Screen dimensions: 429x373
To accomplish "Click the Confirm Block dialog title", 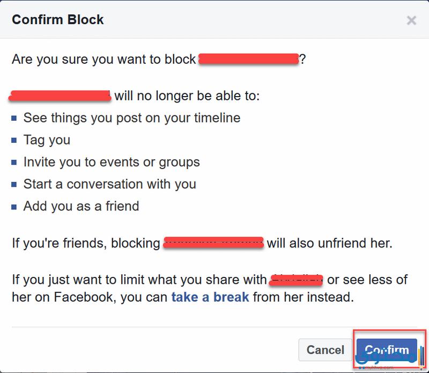I will pos(58,20).
